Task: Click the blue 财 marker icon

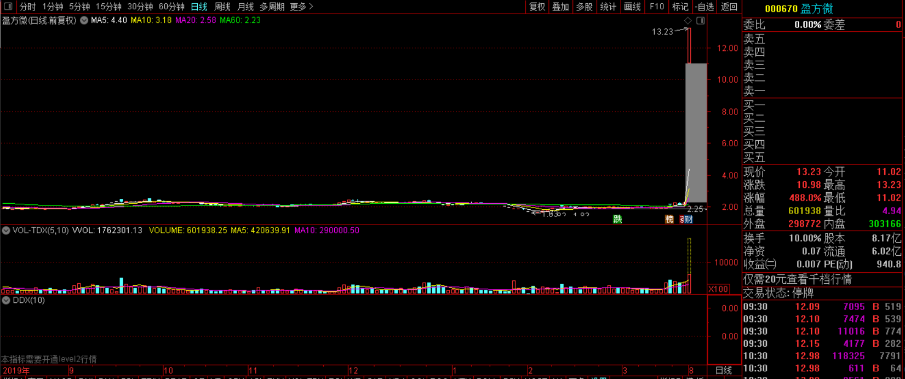Action: (x=689, y=219)
